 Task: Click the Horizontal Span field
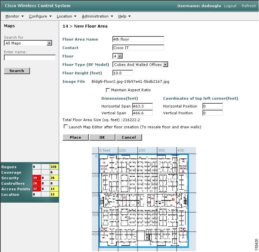point(143,106)
